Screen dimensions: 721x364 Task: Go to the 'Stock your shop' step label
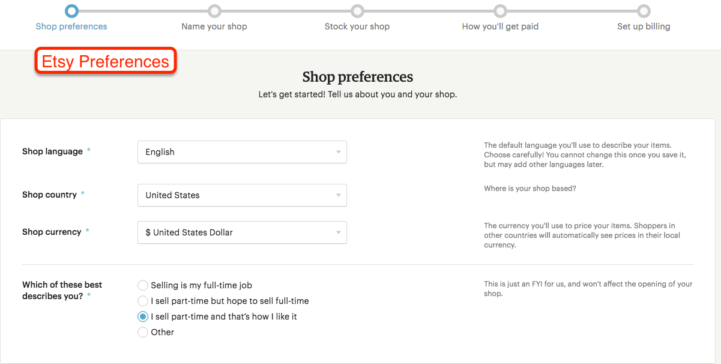coord(357,26)
